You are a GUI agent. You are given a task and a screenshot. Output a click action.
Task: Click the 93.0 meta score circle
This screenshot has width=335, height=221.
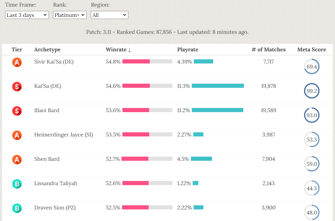311,115
